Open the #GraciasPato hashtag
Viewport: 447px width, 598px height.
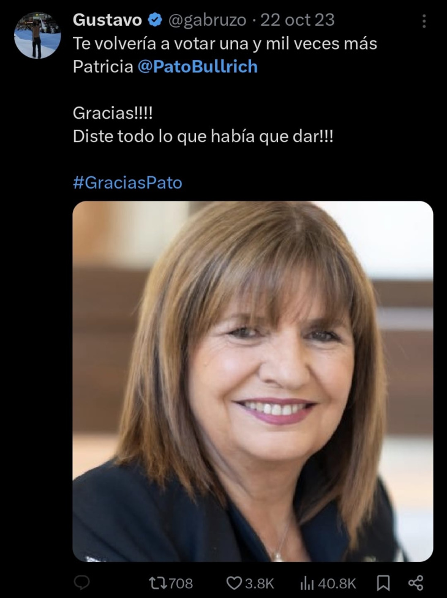127,182
